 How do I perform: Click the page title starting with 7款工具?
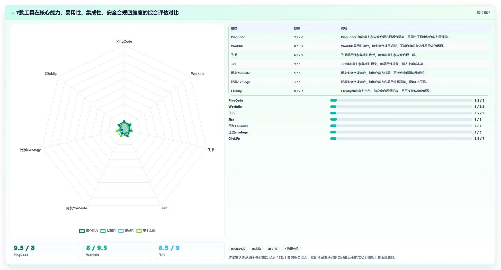point(97,13)
